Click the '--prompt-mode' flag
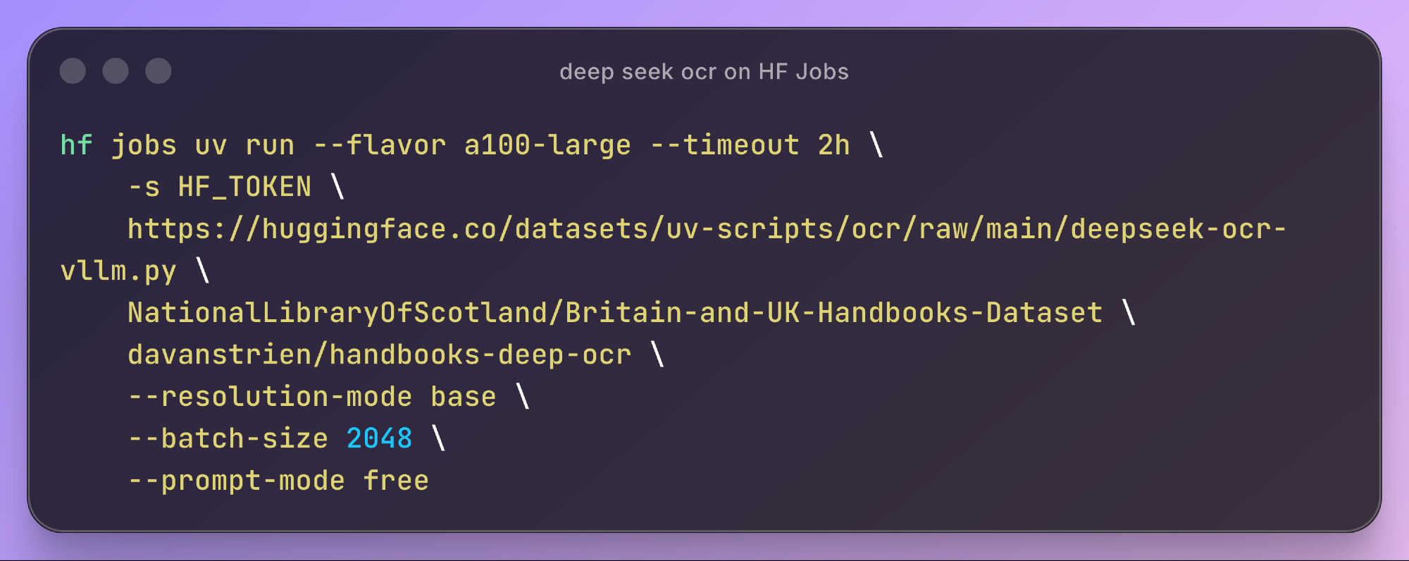 [237, 481]
